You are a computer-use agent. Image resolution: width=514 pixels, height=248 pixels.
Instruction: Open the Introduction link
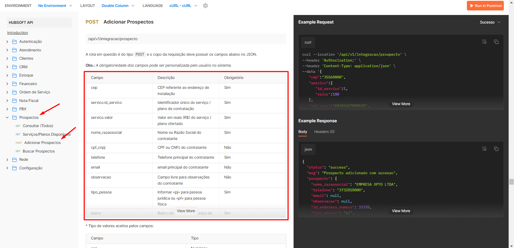coord(17,33)
